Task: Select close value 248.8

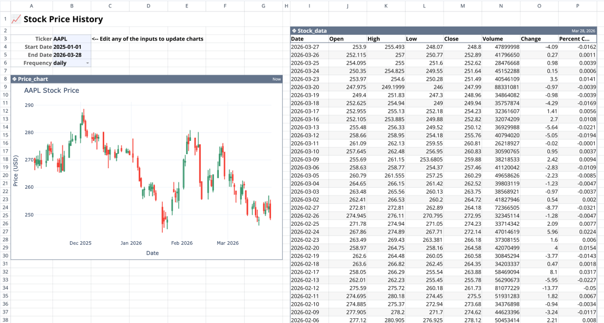Action: coord(463,47)
